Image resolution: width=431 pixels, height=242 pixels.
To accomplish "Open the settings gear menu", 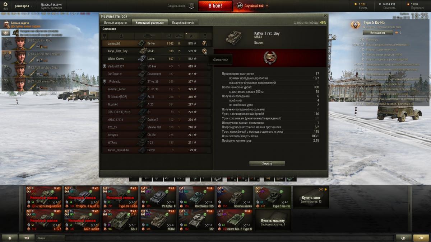I will click(5, 5).
